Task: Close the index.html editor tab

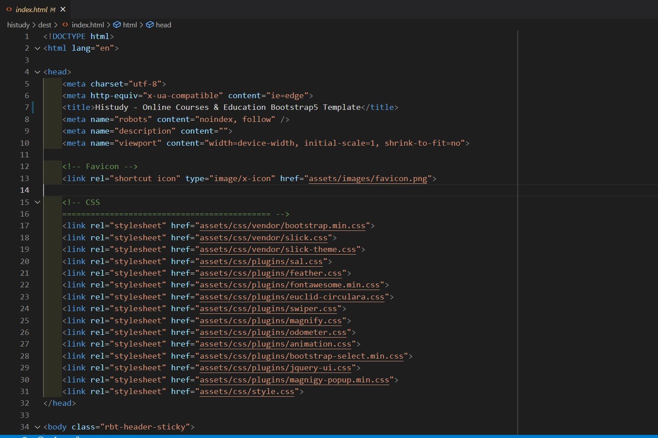Action: tap(63, 9)
